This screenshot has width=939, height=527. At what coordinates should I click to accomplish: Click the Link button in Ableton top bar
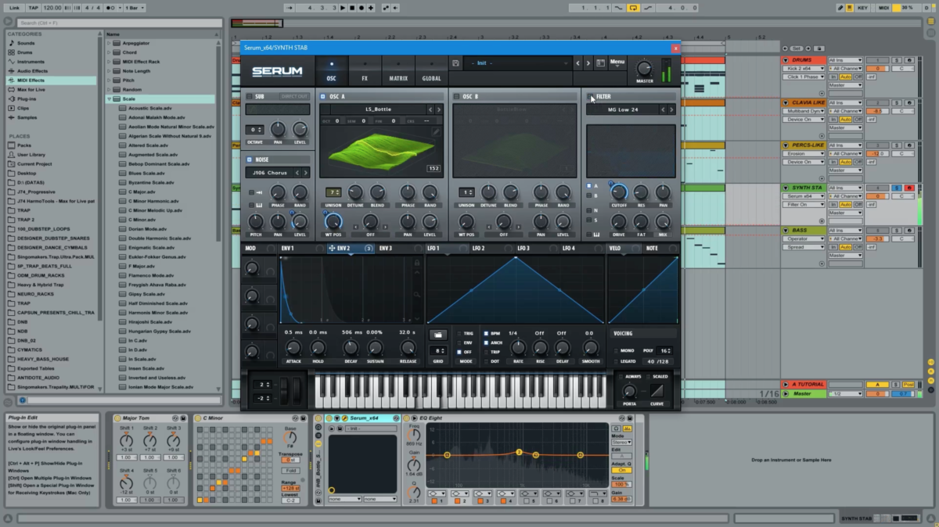pos(14,8)
